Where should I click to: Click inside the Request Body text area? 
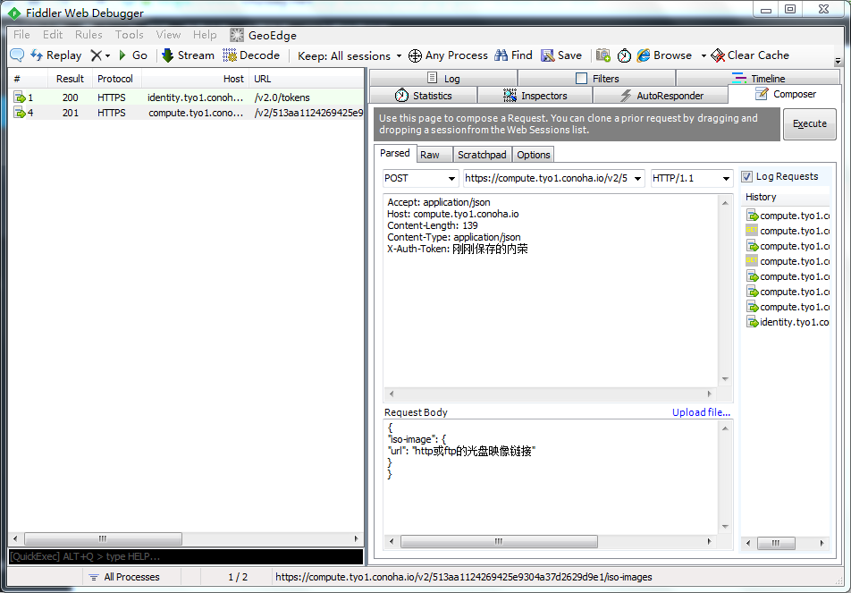(551, 478)
